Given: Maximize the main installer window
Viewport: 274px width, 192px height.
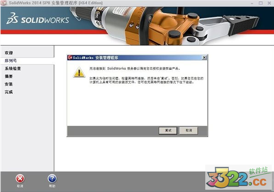Looking at the screenshot, I should (261, 3).
